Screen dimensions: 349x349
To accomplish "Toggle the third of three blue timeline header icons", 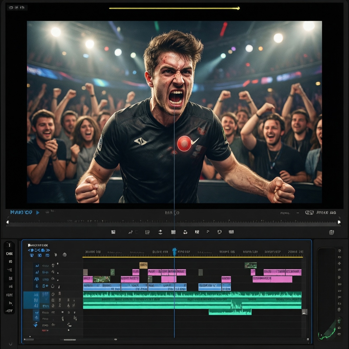I will pos(47,255).
